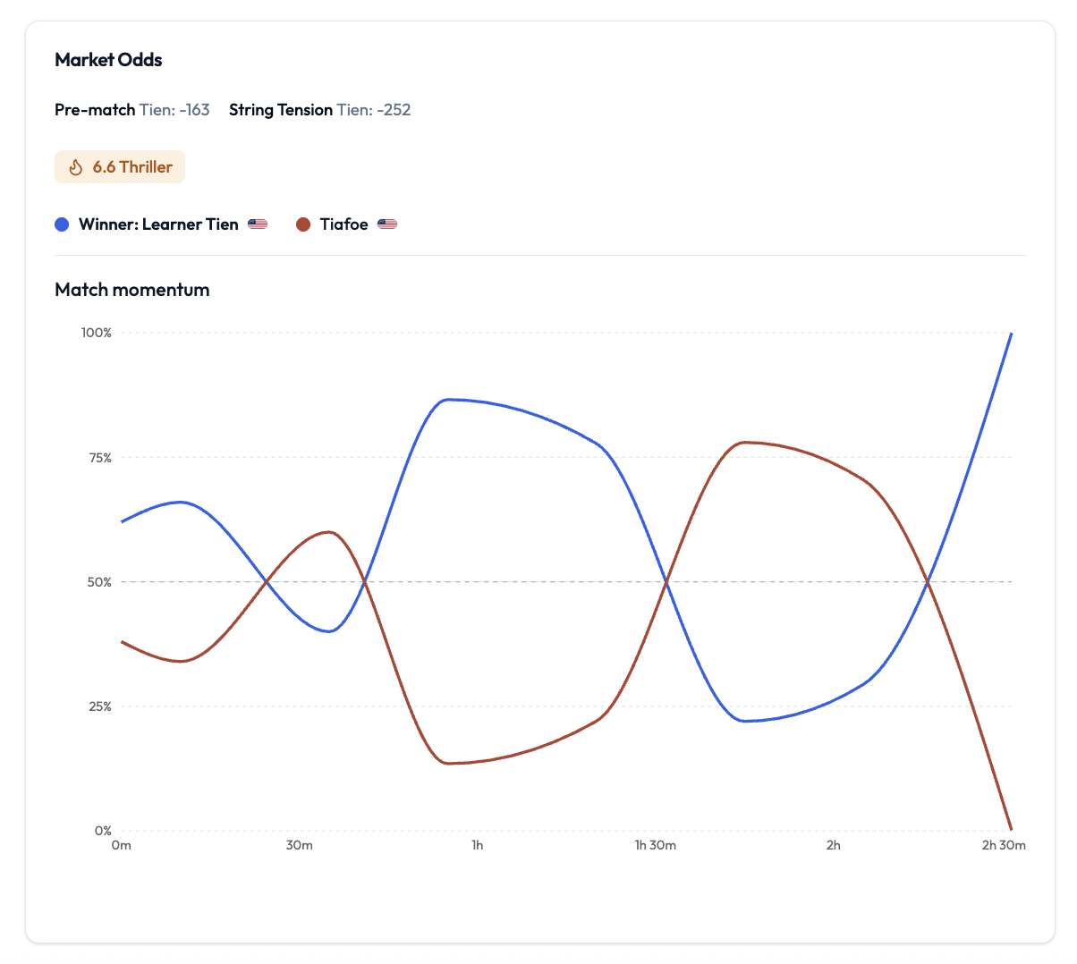Select the Tien: -252 odds value
Screen dimensions: 1077x964
[374, 110]
